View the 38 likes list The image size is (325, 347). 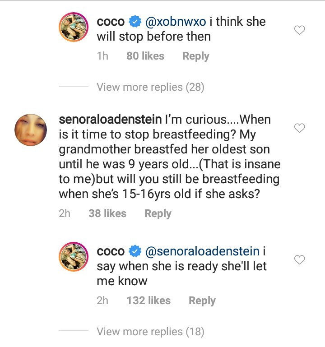pyautogui.click(x=107, y=213)
